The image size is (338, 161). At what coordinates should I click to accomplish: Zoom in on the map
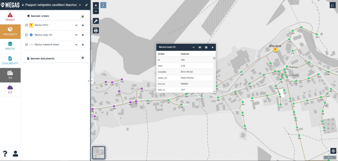[96, 5]
